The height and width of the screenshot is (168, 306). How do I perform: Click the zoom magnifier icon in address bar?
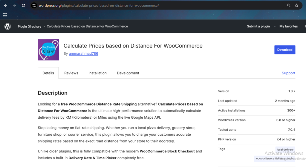click(x=288, y=5)
